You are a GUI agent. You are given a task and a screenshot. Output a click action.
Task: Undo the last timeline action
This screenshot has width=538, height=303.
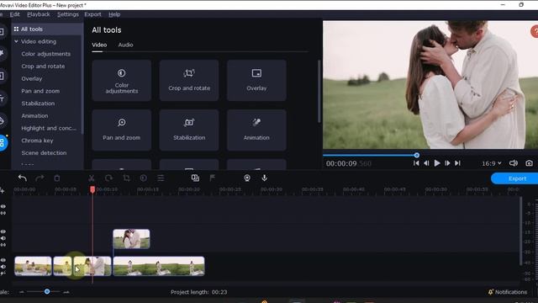[23, 178]
